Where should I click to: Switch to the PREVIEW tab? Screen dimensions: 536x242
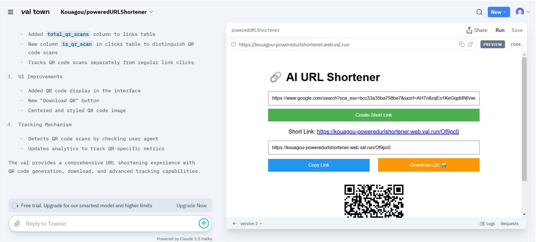[493, 44]
